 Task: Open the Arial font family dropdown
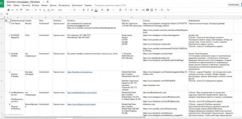click(64, 10)
